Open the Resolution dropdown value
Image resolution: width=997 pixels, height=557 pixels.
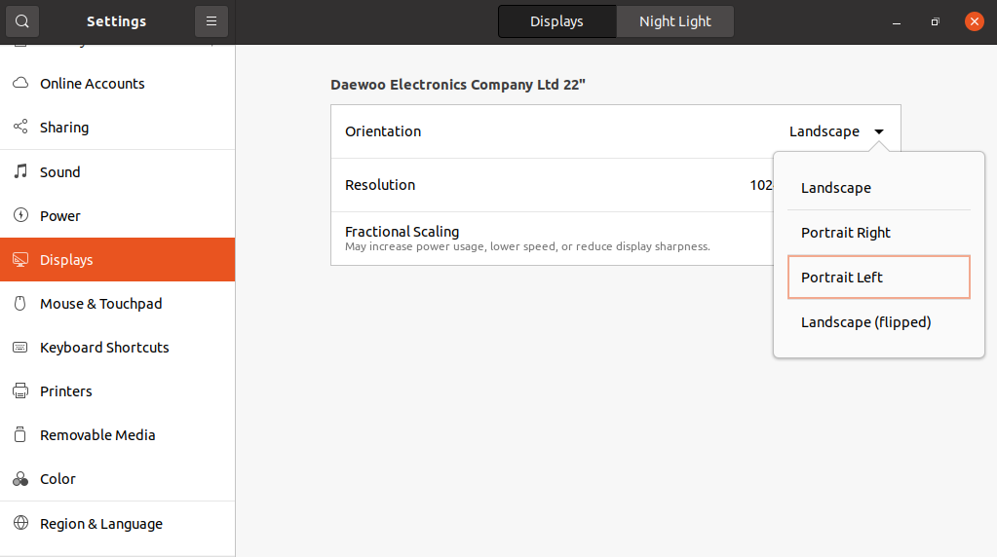coord(761,185)
